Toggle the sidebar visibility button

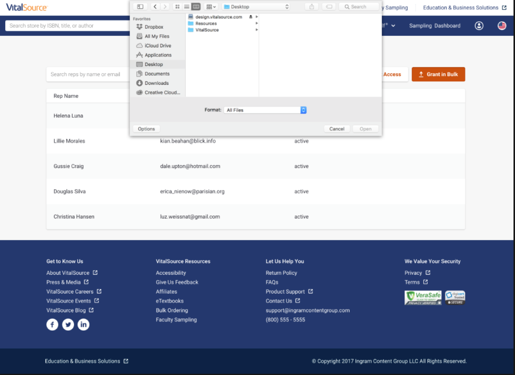[x=140, y=6]
